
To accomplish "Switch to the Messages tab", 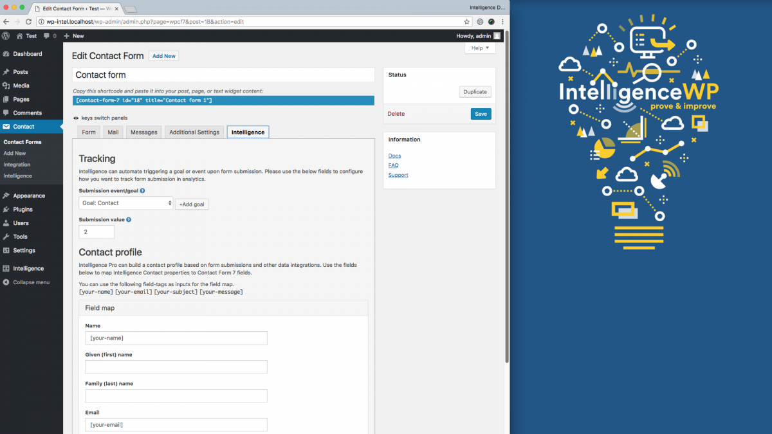I will coord(144,132).
